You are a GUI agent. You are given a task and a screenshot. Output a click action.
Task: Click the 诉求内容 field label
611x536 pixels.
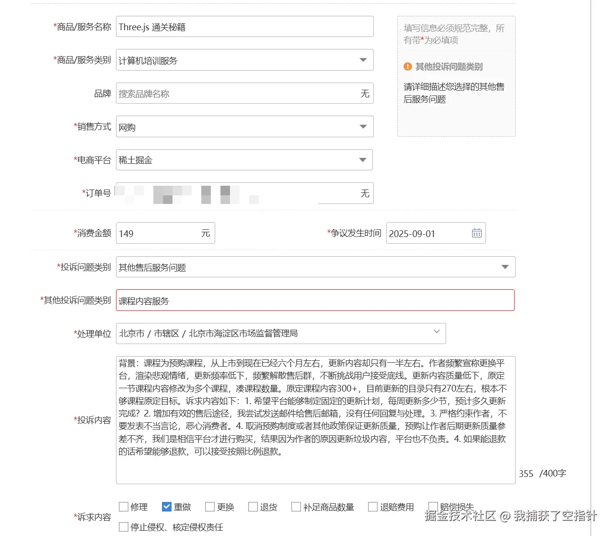point(92,517)
